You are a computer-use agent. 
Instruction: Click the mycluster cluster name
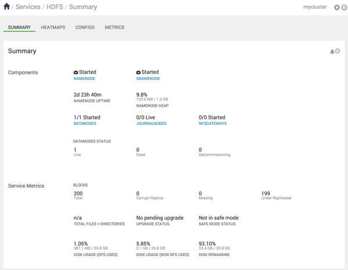pos(315,8)
